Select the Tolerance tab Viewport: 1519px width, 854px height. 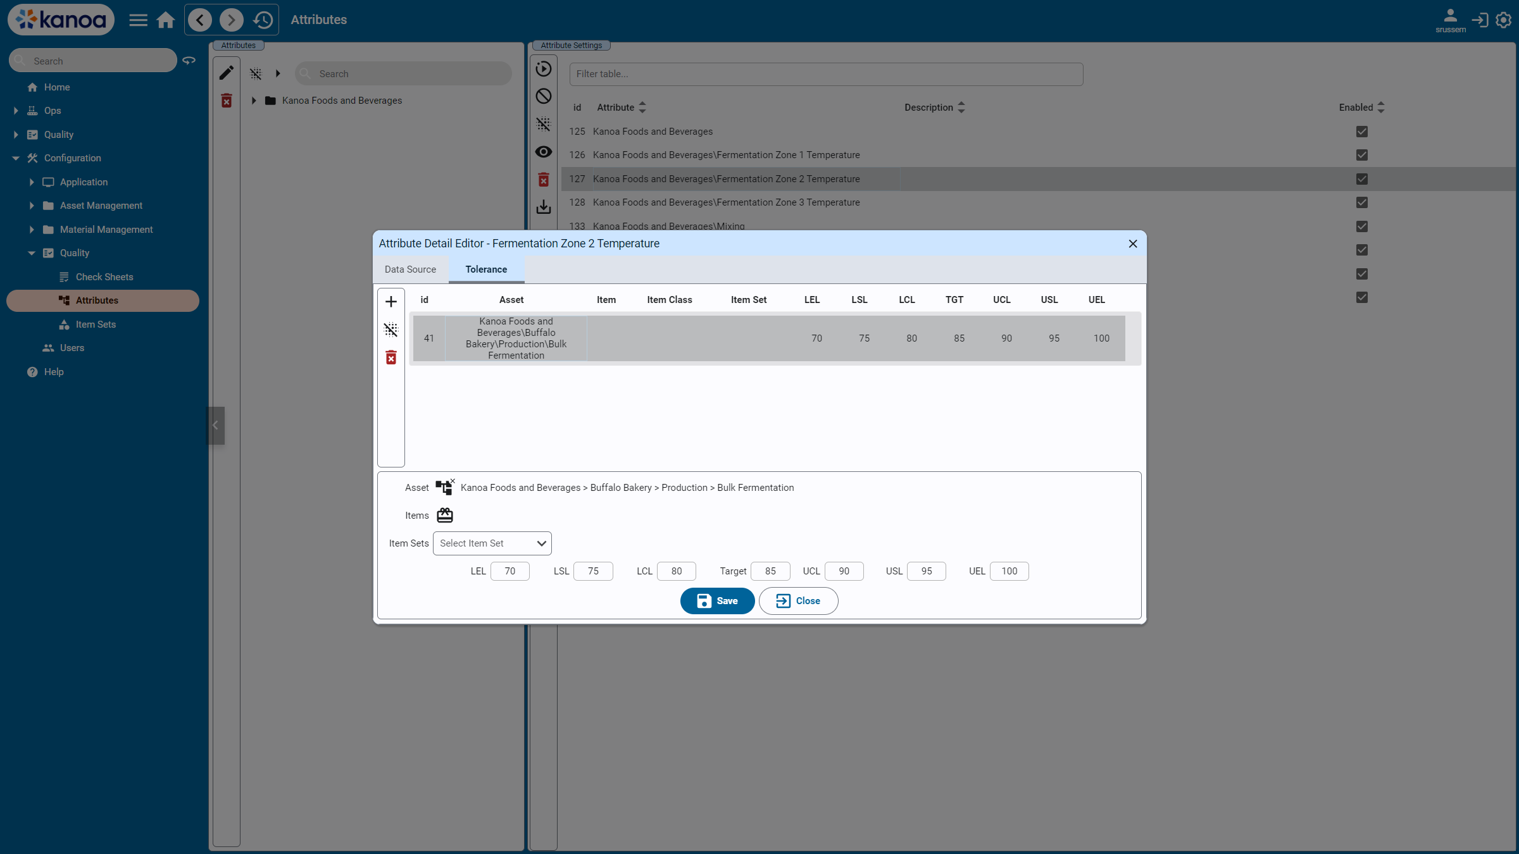click(486, 269)
